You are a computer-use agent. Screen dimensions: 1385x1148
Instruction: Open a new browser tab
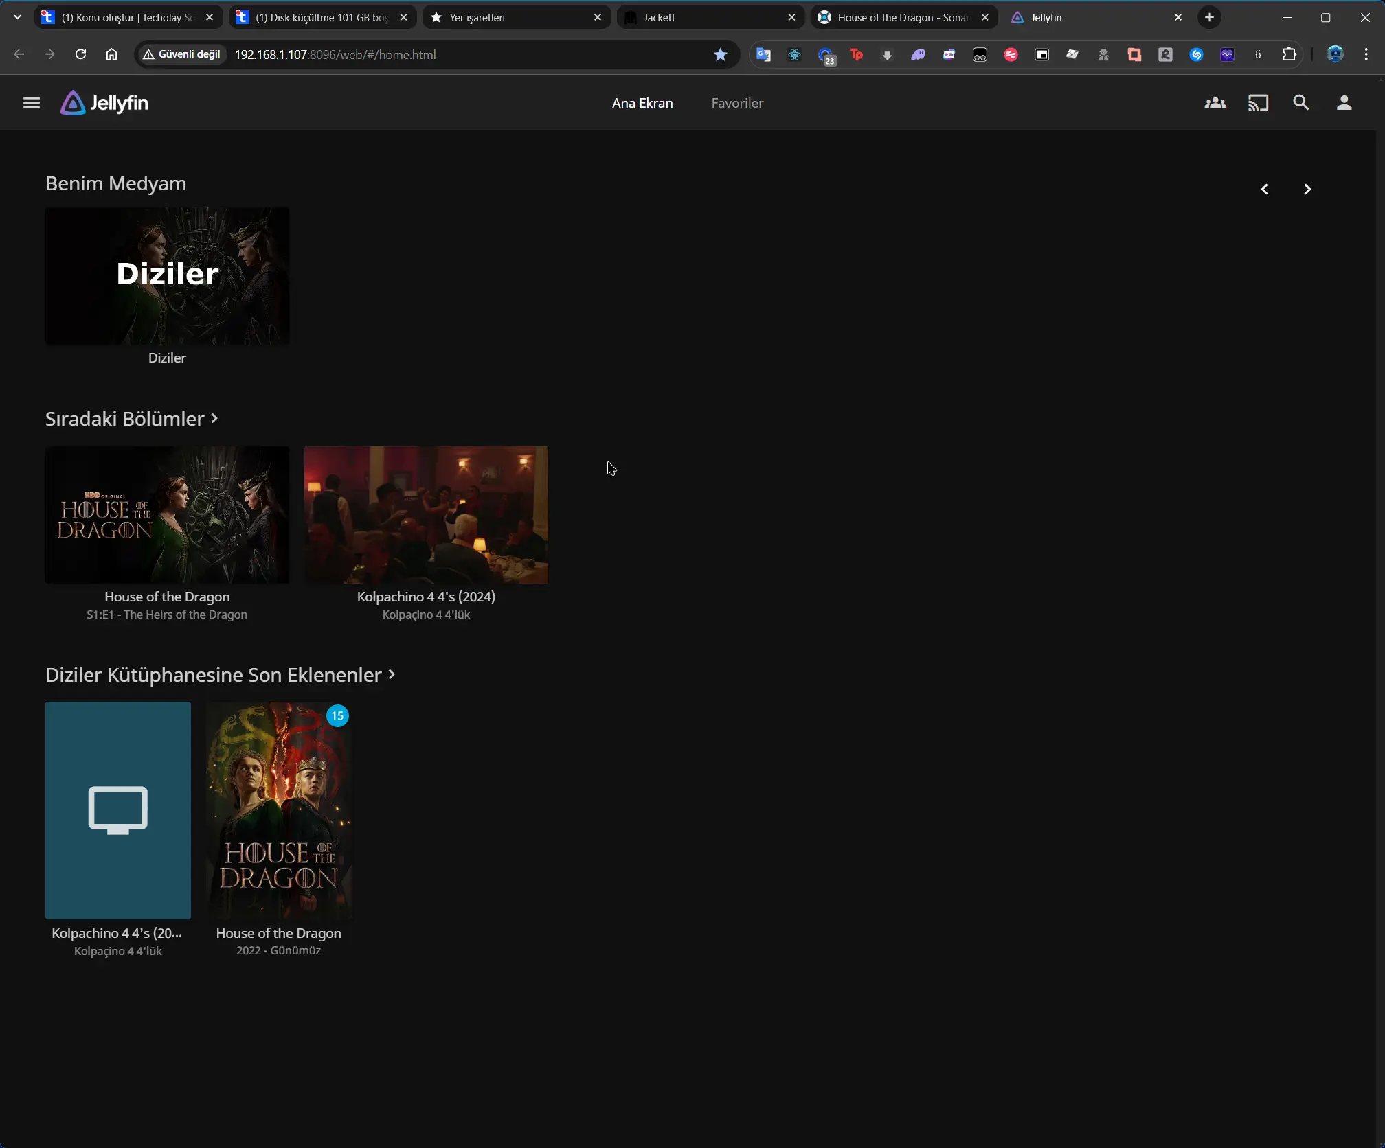[x=1209, y=18]
